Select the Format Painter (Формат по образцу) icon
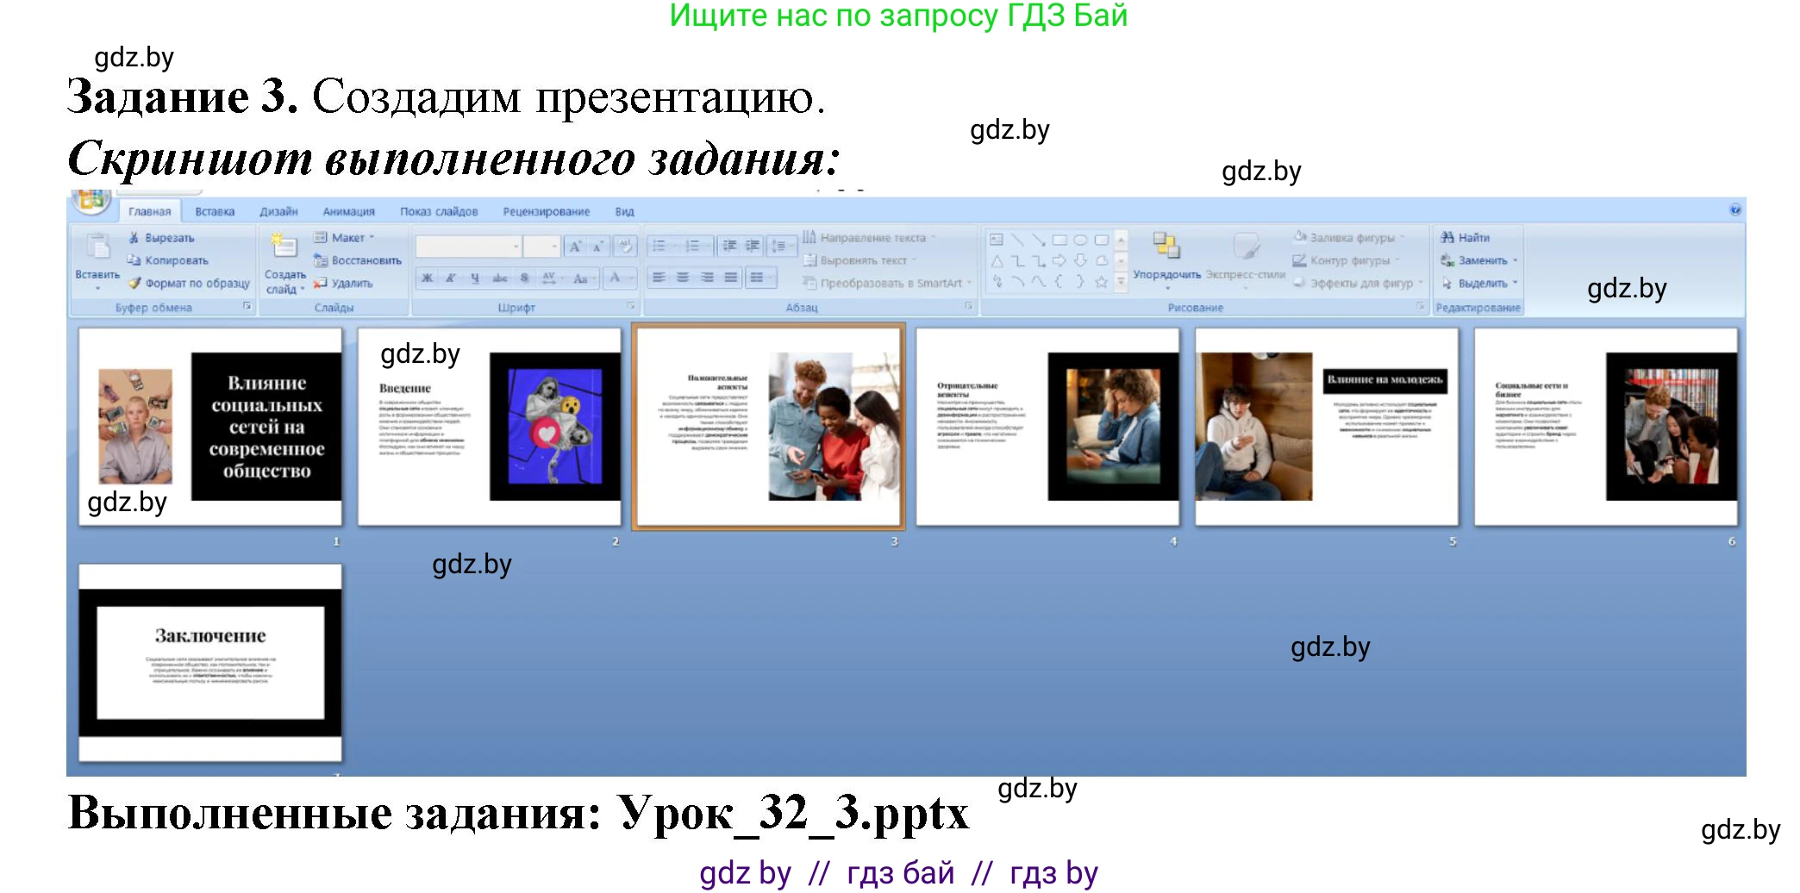Viewport: 1800px width, 893px height. point(135,283)
